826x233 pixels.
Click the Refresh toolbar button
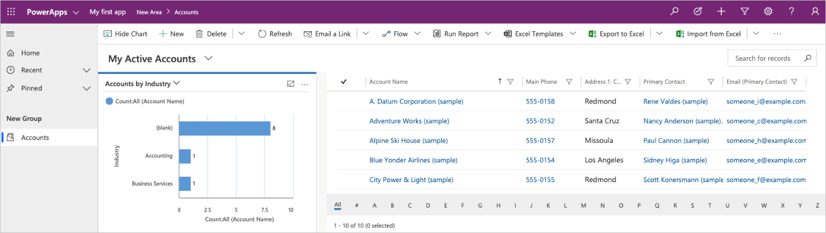coord(275,34)
